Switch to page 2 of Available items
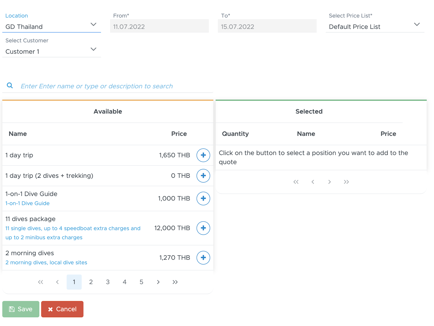 click(x=91, y=282)
